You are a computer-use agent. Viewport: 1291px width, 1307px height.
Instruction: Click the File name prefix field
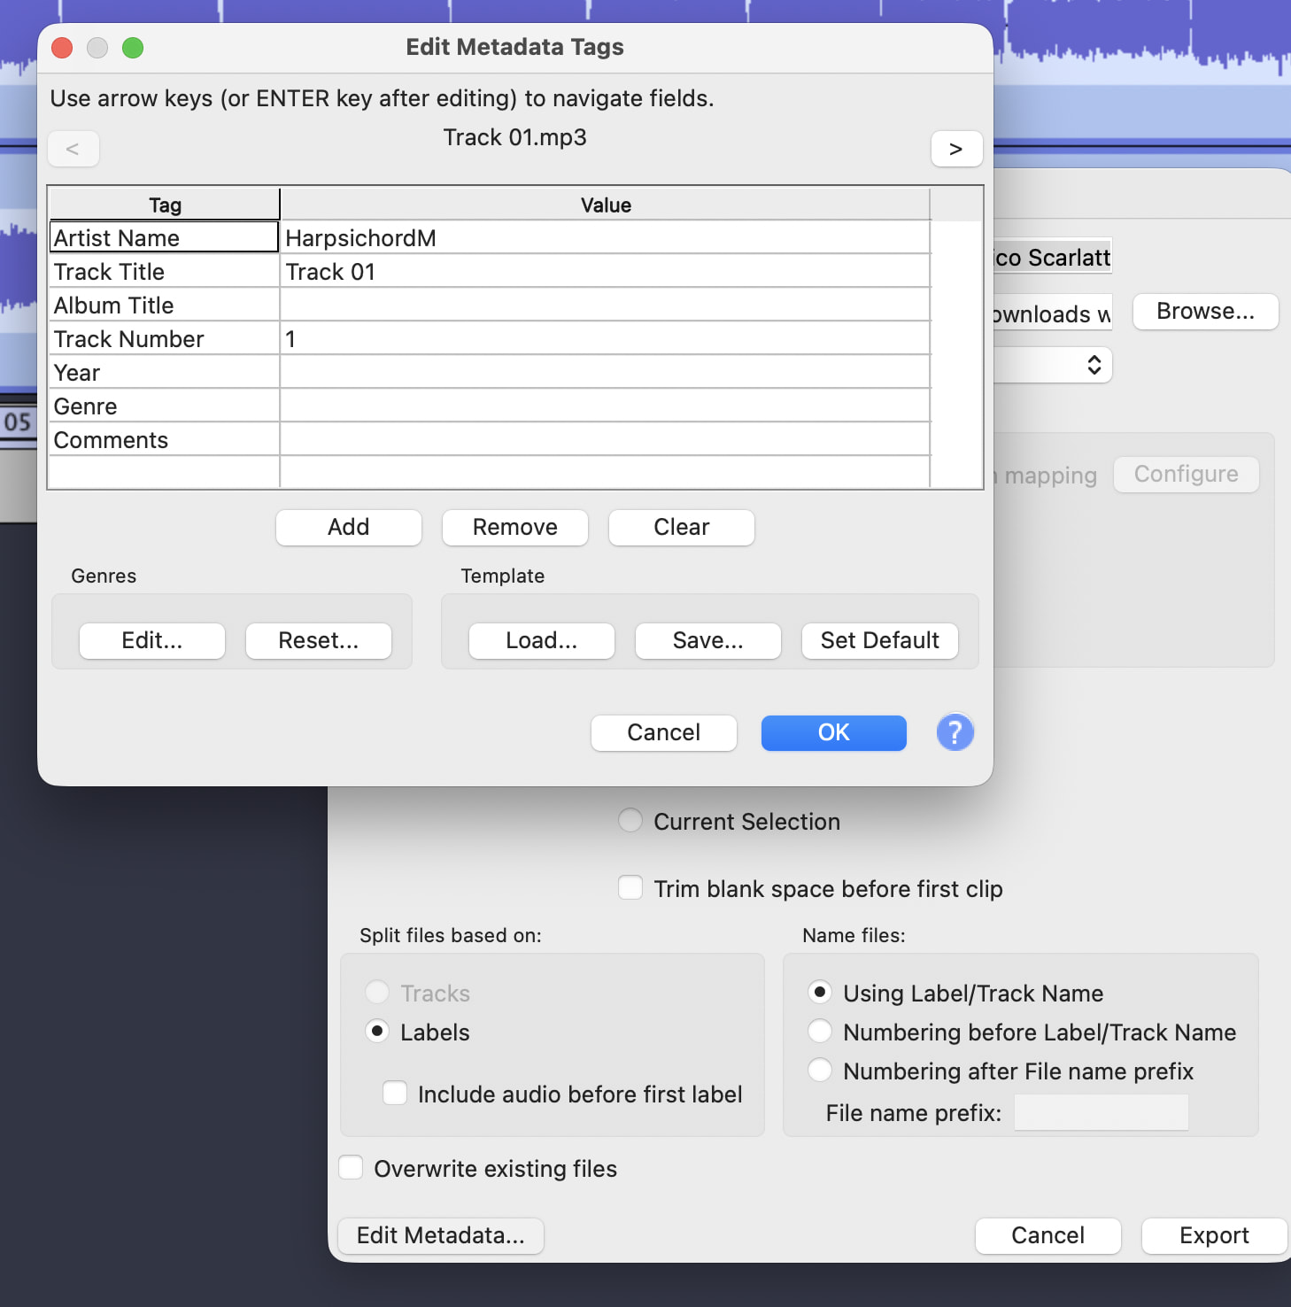pos(1102,1112)
